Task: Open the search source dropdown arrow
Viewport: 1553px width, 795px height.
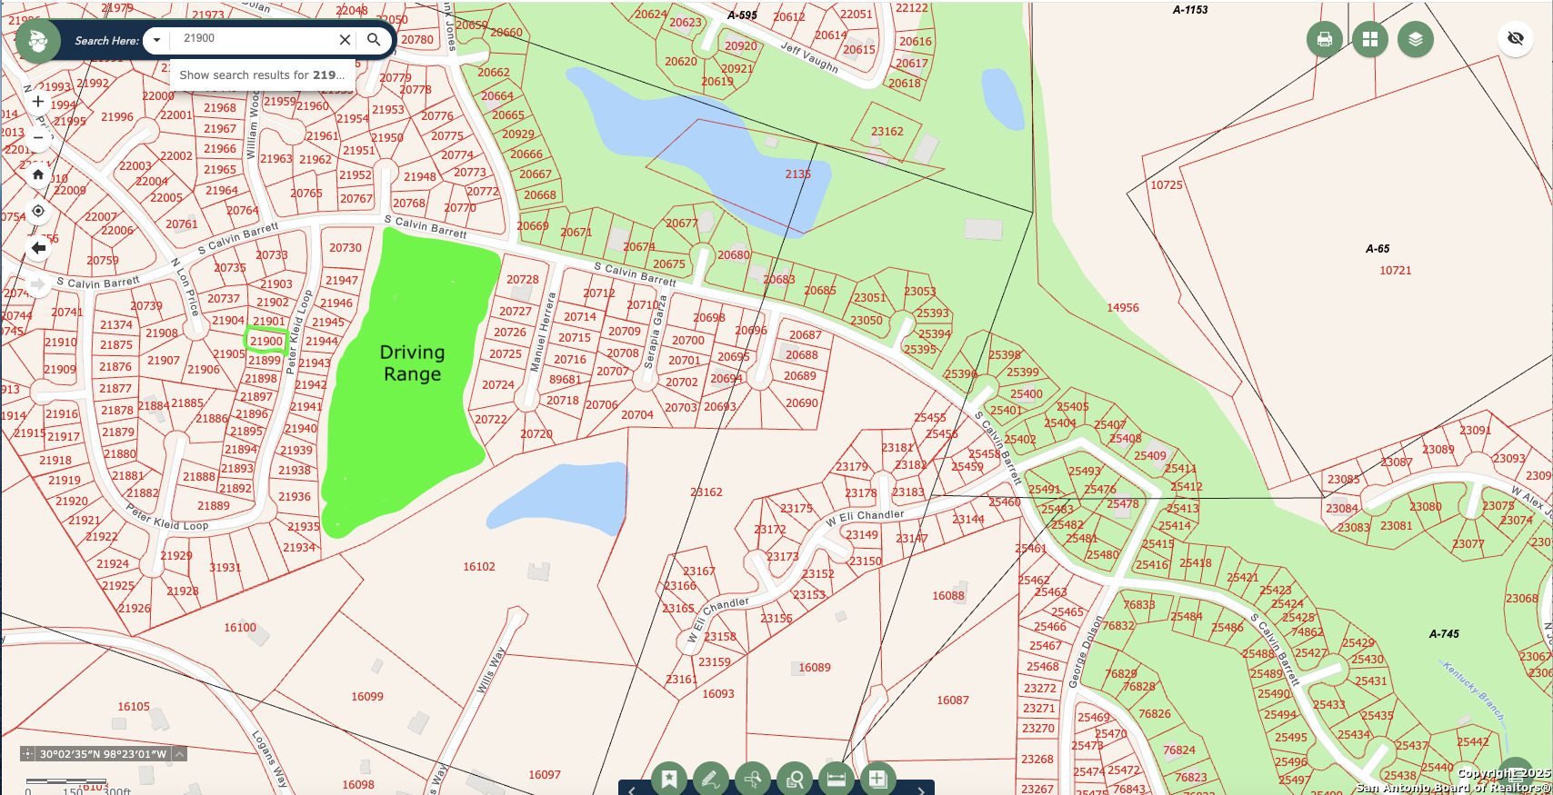Action: click(x=156, y=40)
